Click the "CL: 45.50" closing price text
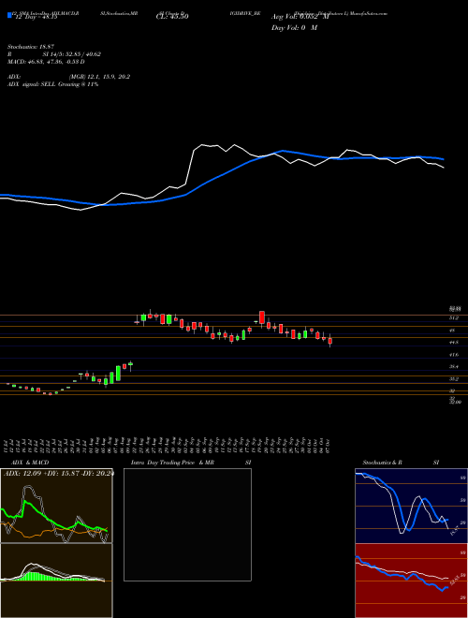 pos(172,17)
